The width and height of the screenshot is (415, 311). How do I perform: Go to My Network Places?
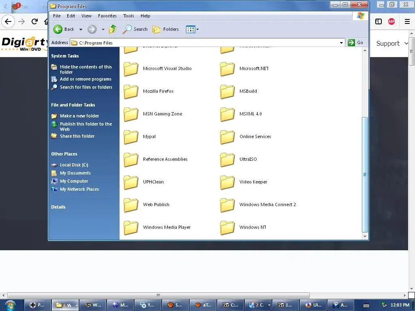tap(79, 189)
